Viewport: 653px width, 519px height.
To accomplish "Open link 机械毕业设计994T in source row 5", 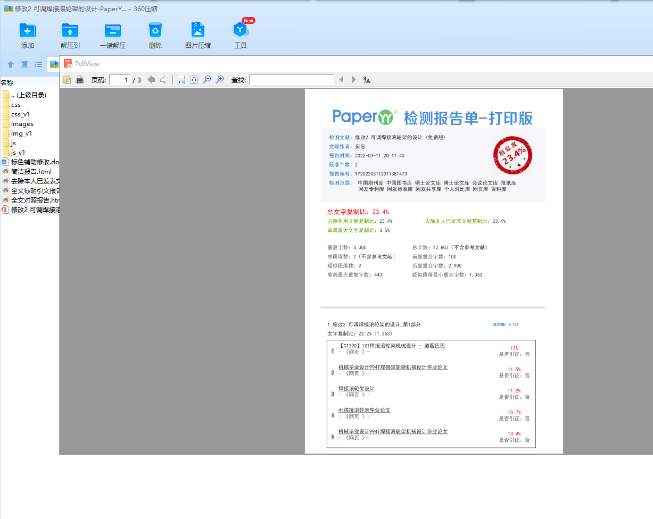I will click(x=393, y=431).
